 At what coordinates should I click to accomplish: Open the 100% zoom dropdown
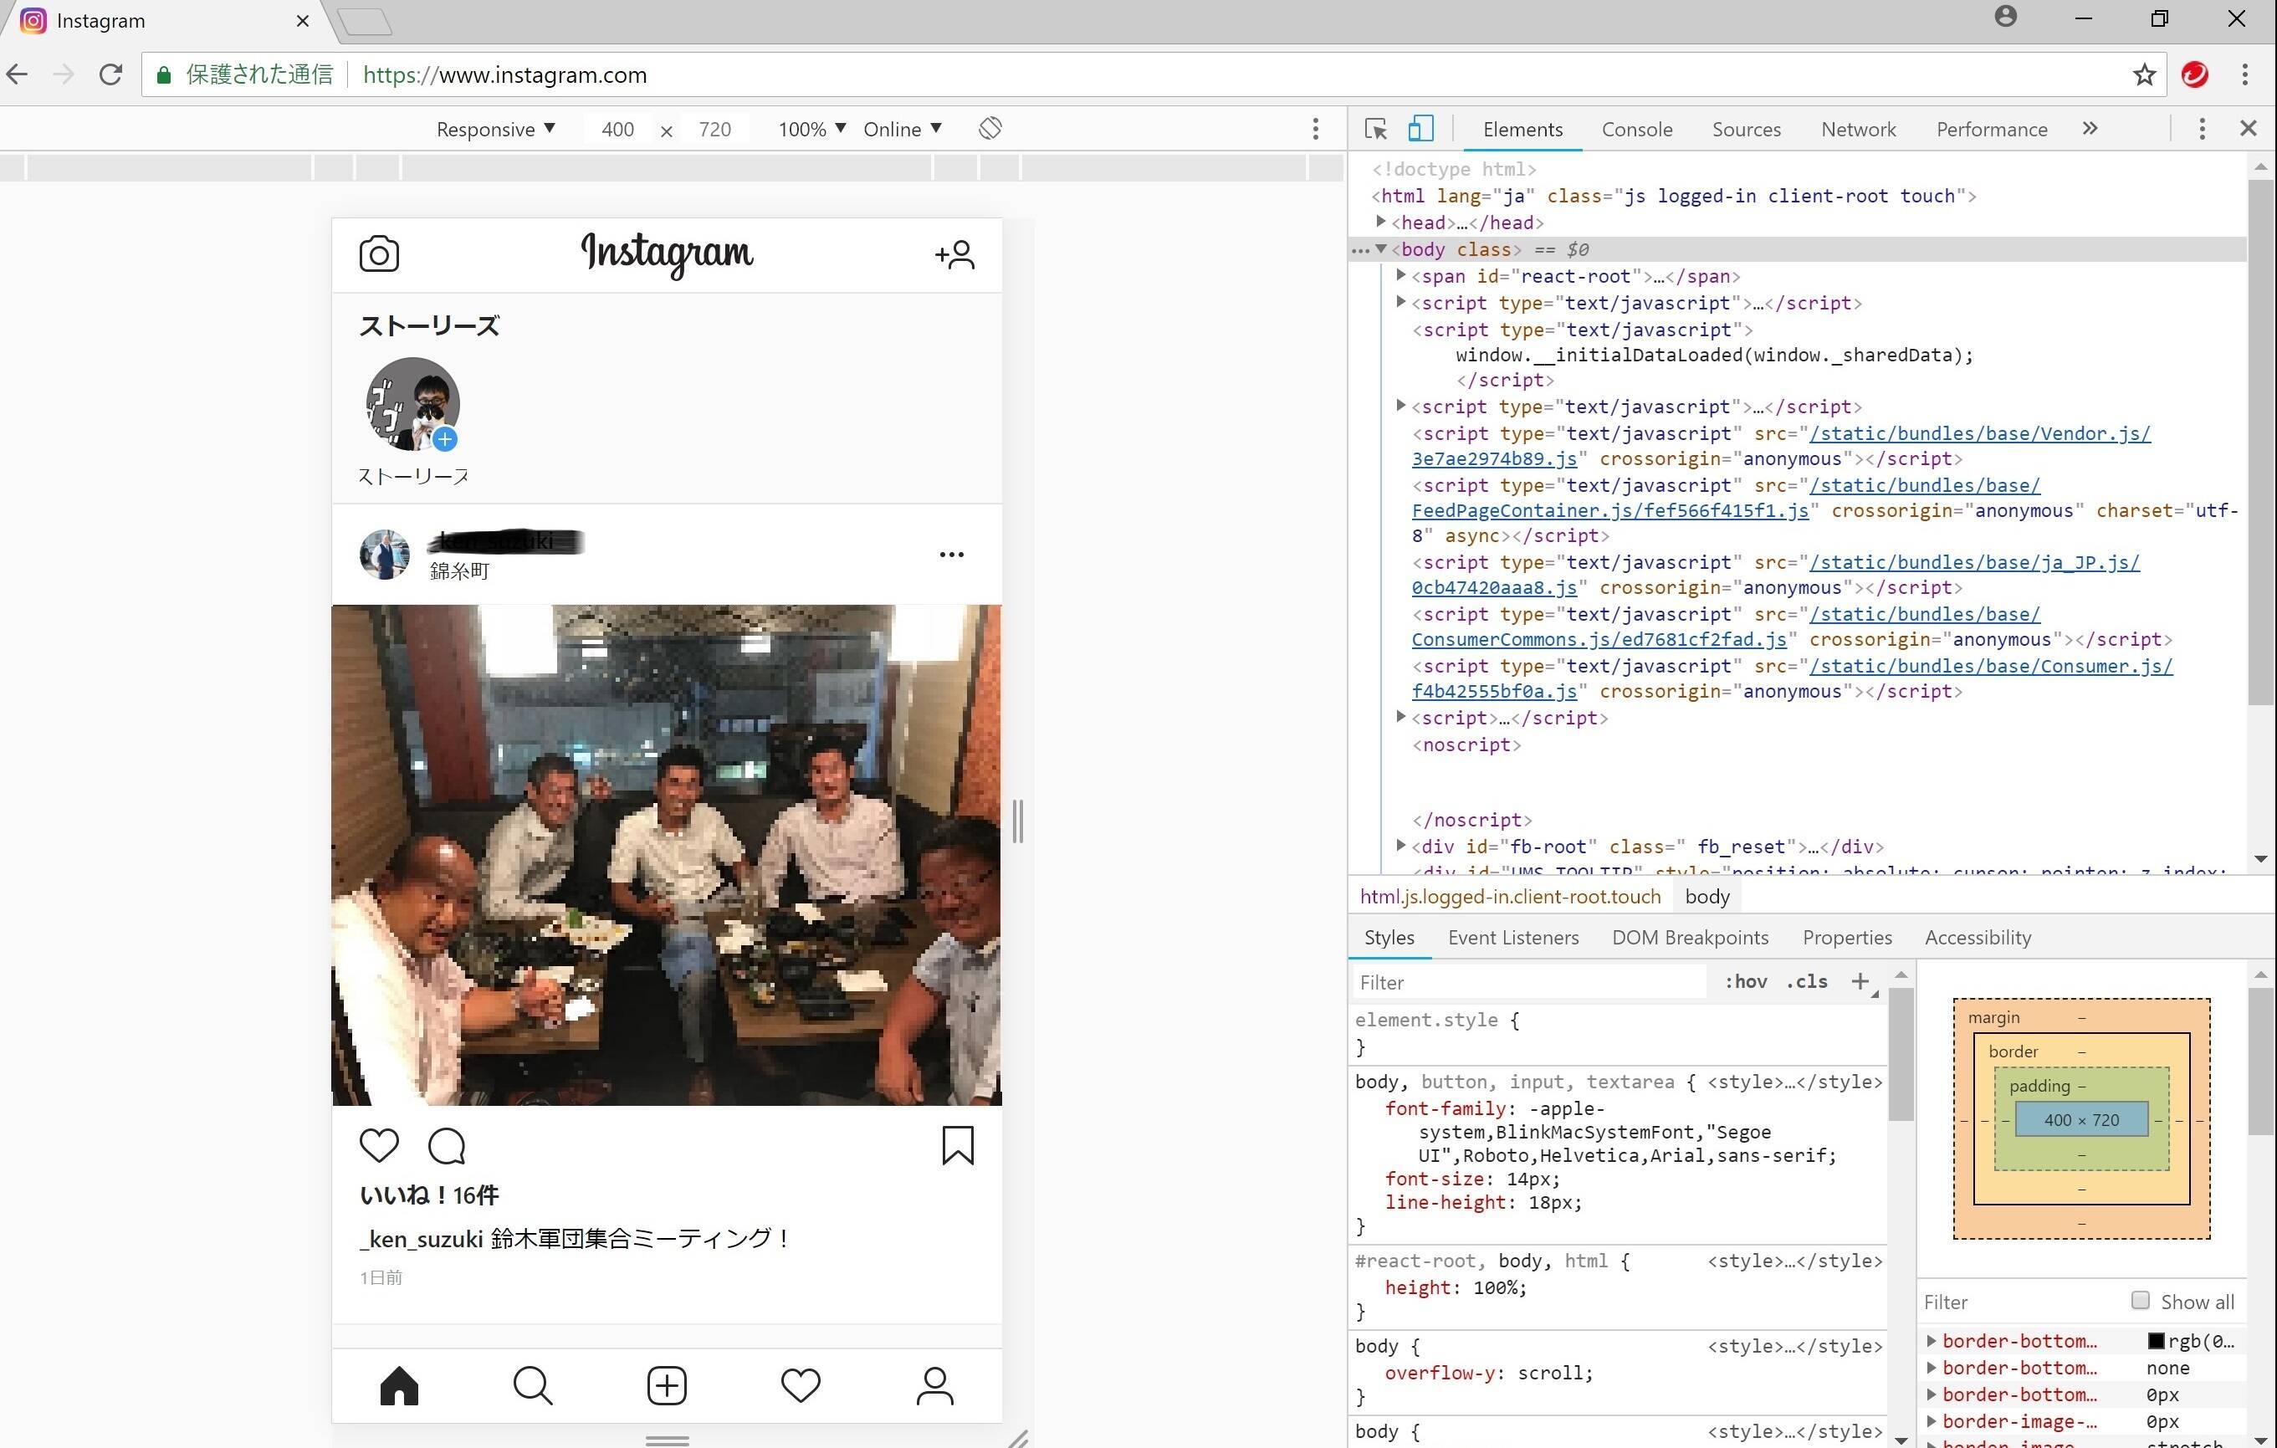pos(811,129)
